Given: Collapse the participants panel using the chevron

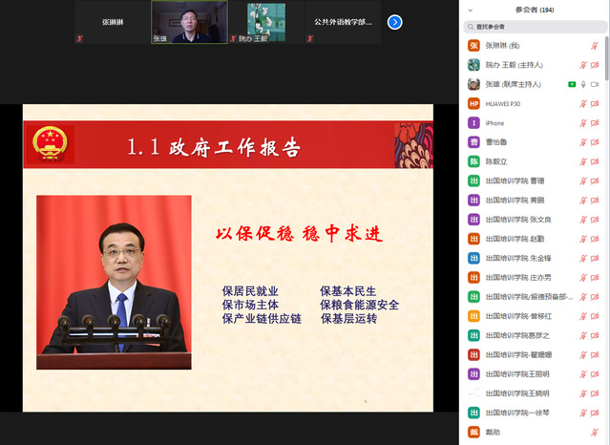Looking at the screenshot, I should click(469, 10).
